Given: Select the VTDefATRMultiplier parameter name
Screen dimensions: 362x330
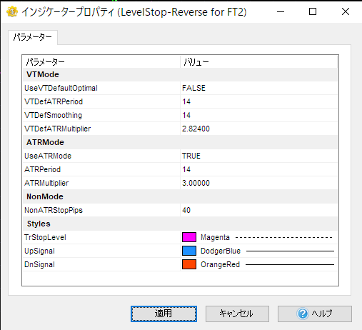Looking at the screenshot, I should tap(58, 129).
